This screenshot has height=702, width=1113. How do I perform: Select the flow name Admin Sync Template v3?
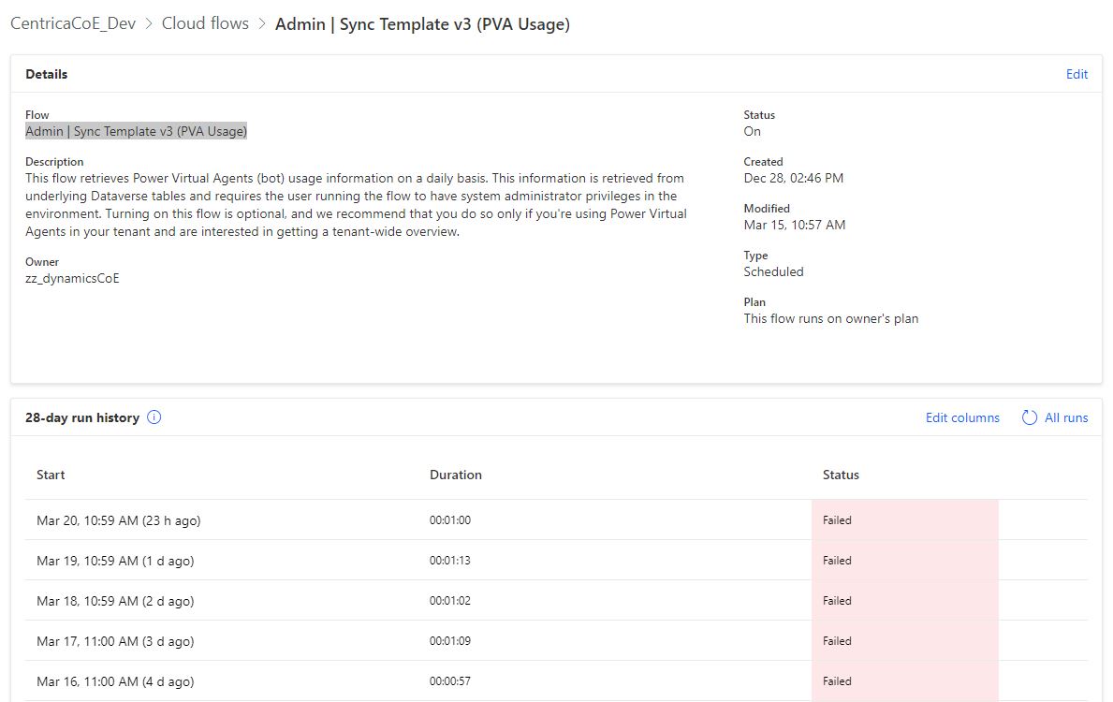(135, 131)
